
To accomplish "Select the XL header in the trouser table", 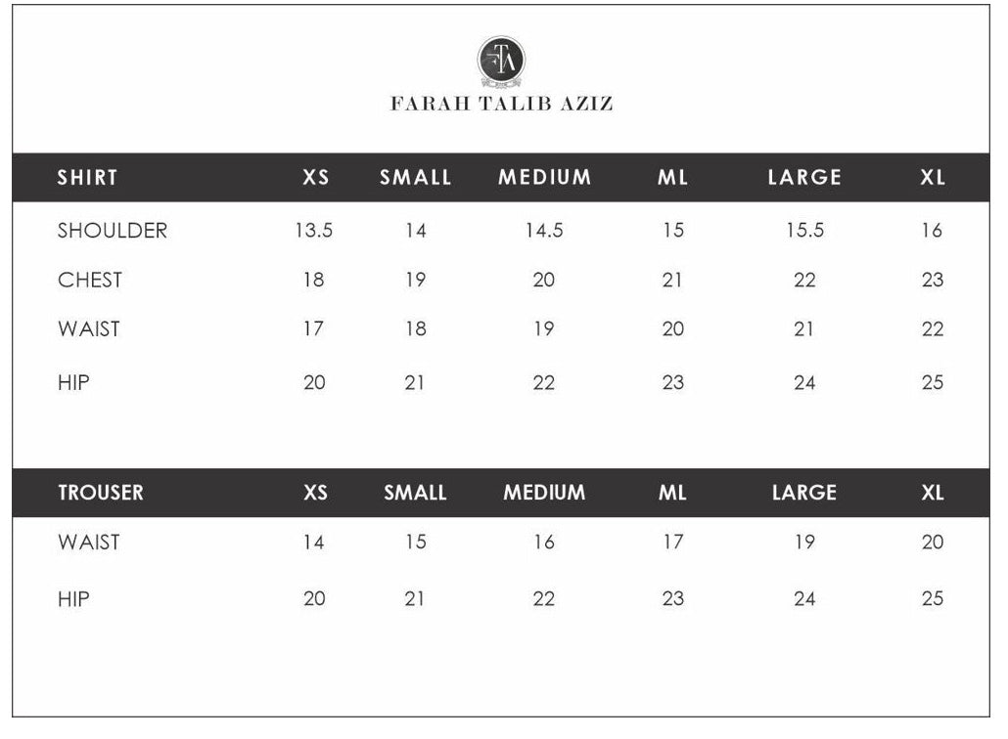I will (x=933, y=493).
